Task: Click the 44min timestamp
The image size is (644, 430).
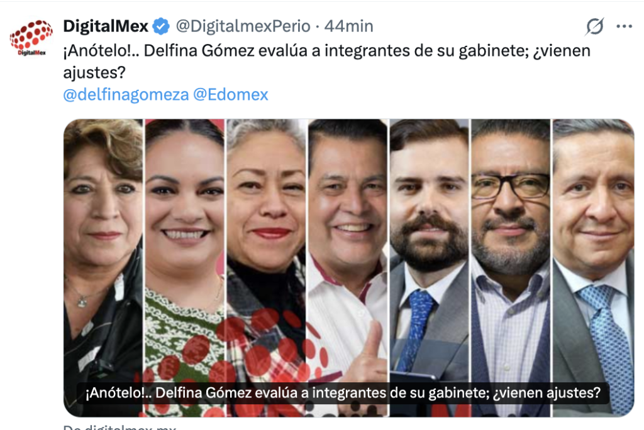Action: coord(348,26)
